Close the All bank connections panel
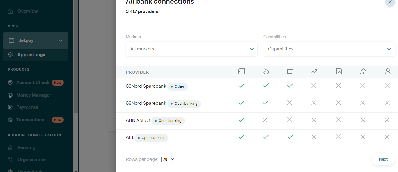This screenshot has width=398, height=172. pyautogui.click(x=390, y=2)
